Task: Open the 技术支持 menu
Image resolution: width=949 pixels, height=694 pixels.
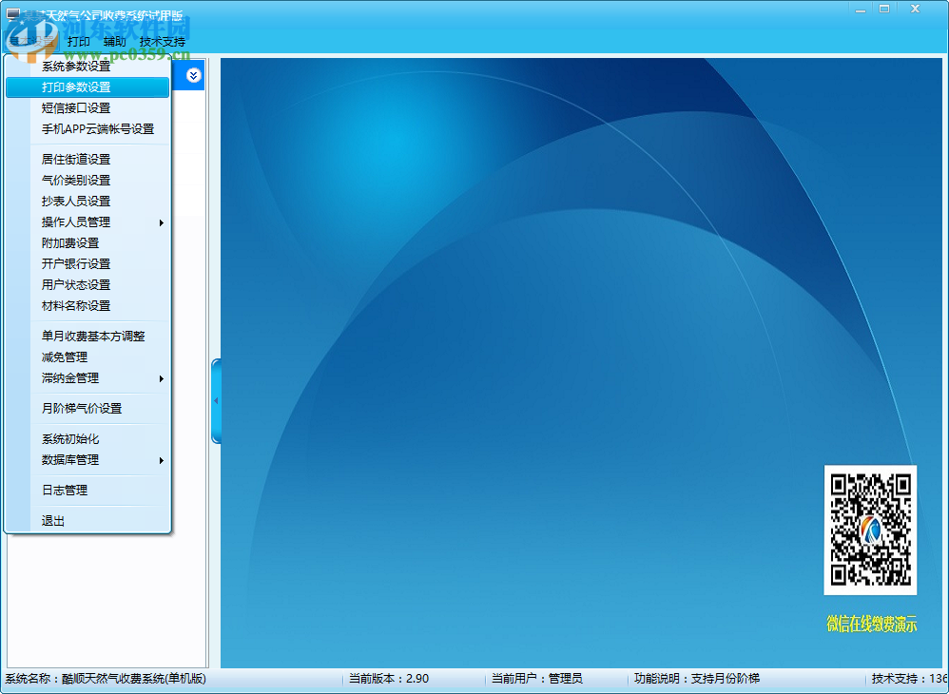Action: [x=163, y=41]
